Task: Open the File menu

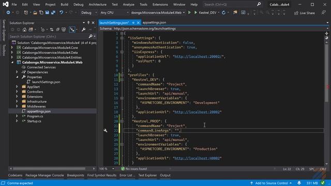Action: (x=14, y=5)
